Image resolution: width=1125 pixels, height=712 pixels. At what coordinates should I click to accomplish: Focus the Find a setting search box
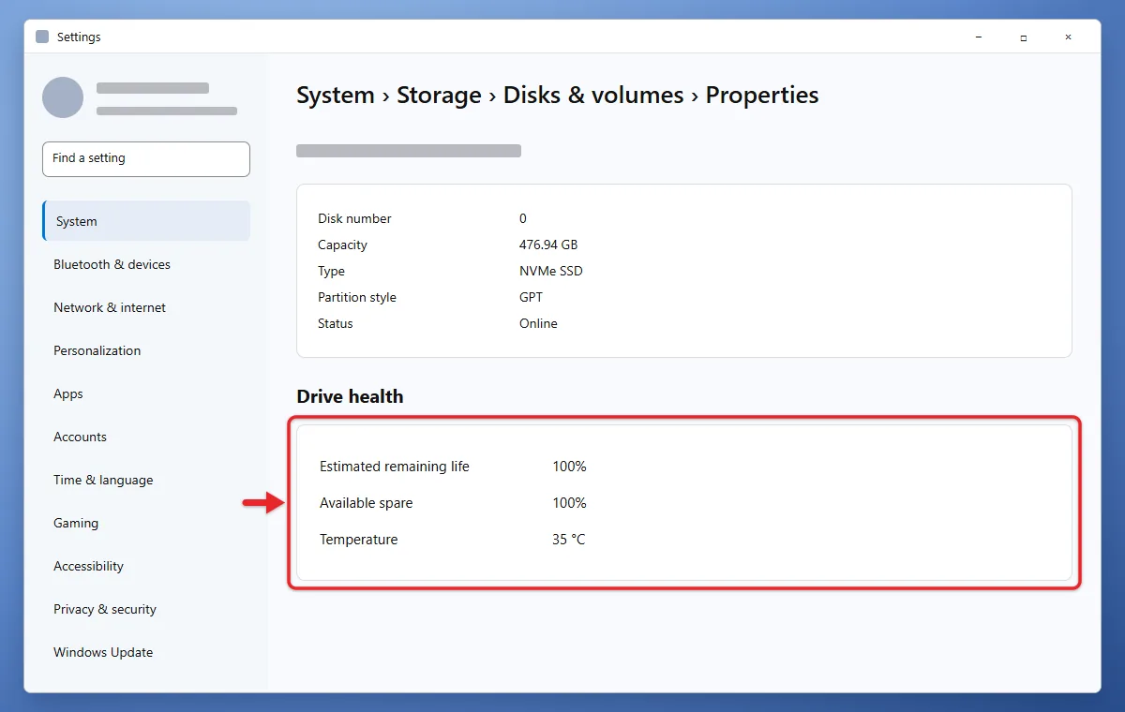[146, 159]
